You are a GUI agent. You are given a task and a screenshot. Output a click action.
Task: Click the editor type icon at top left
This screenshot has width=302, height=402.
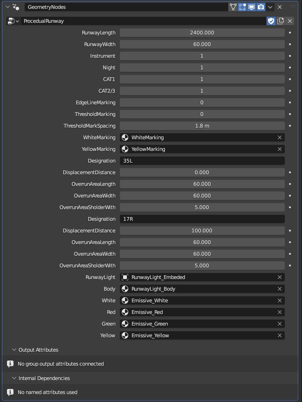[15, 7]
